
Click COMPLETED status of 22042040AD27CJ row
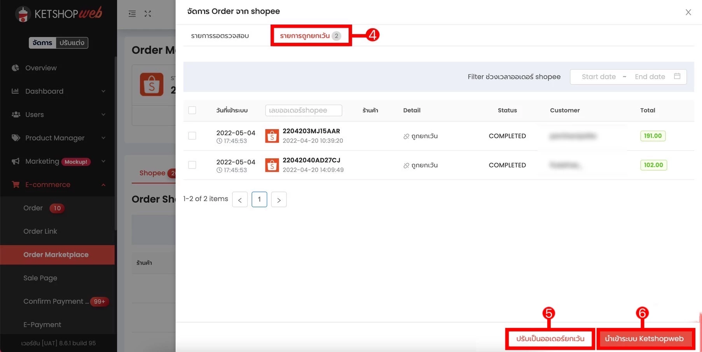[x=507, y=165]
